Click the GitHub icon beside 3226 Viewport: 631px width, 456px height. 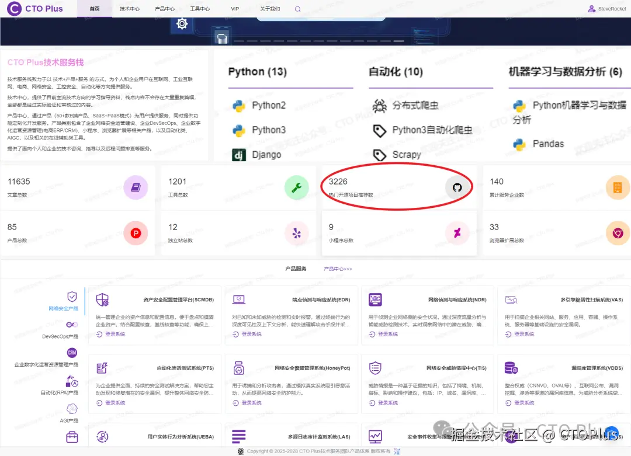tap(457, 187)
